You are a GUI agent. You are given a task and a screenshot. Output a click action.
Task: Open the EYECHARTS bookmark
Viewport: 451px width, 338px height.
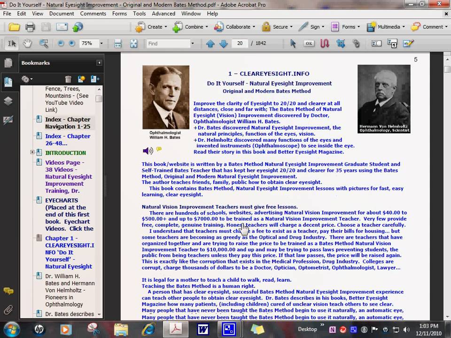[69, 215]
